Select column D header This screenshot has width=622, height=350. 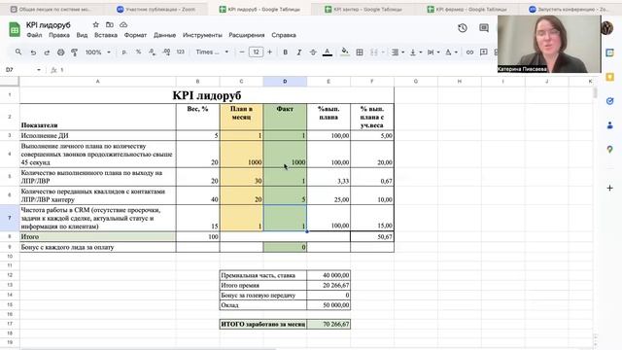coord(285,82)
